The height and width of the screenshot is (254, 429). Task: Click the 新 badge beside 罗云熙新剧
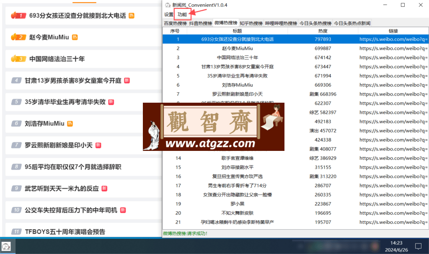pos(98,145)
